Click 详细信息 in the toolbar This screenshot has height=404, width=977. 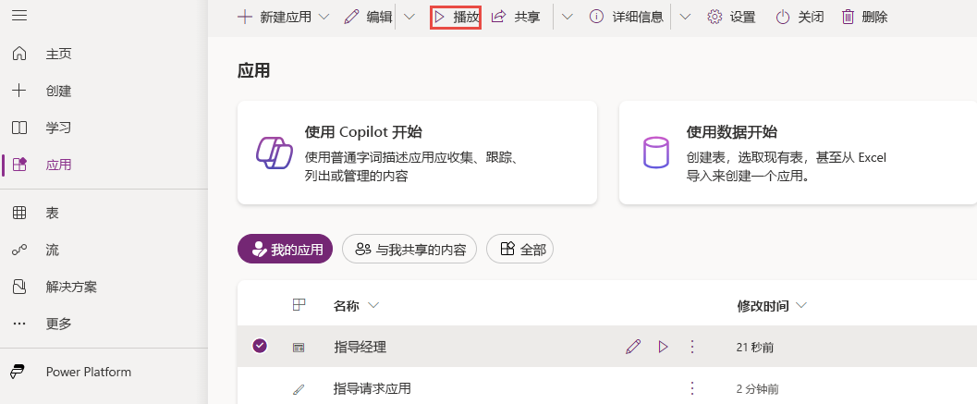click(x=626, y=17)
